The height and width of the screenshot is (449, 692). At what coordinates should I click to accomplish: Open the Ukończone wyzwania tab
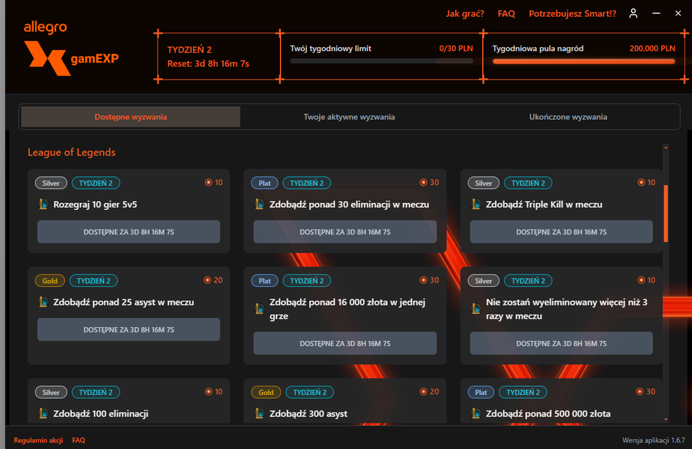568,117
